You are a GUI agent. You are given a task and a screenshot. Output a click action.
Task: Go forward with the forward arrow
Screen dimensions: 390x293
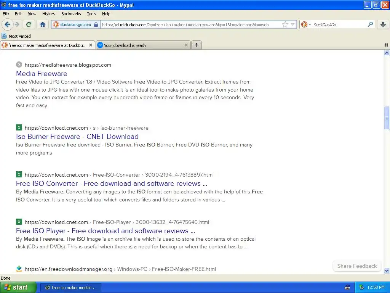coord(17,24)
